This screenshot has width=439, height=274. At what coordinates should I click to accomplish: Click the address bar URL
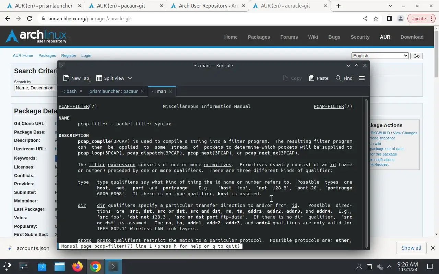[x=90, y=19]
